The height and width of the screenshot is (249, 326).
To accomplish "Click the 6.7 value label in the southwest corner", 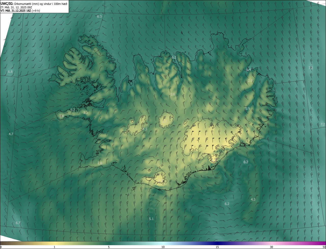I will pyautogui.click(x=18, y=223).
